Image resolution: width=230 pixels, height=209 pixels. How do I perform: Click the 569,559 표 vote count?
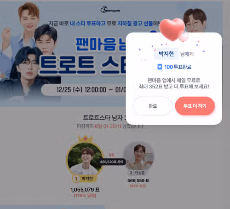pos(138,180)
